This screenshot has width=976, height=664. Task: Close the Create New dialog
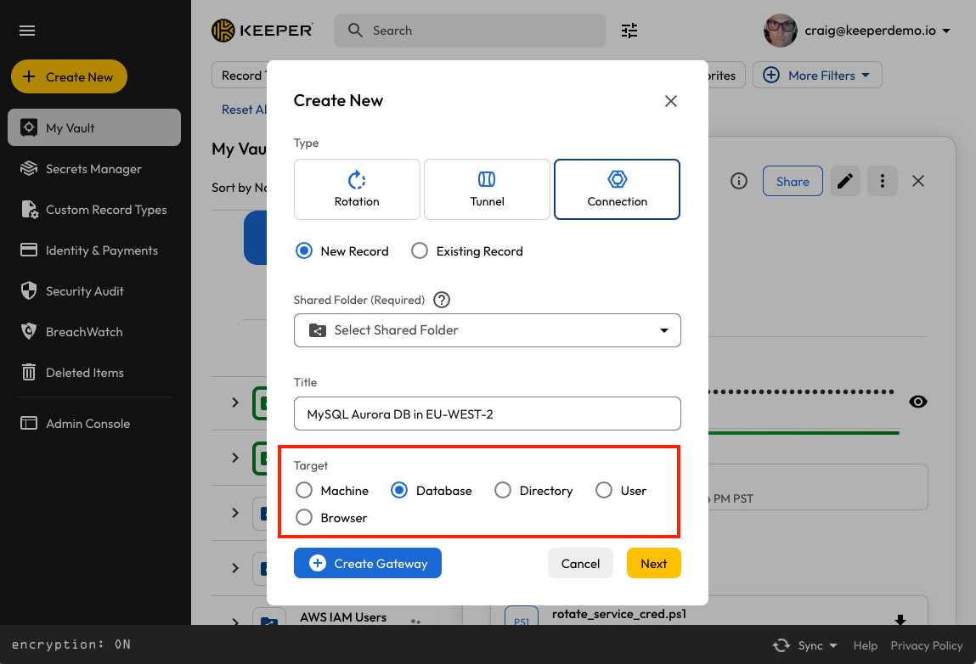tap(671, 101)
